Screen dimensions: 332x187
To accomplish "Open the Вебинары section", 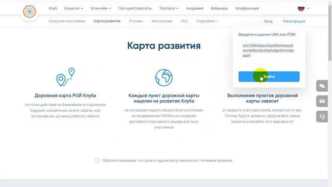I will pyautogui.click(x=219, y=8).
